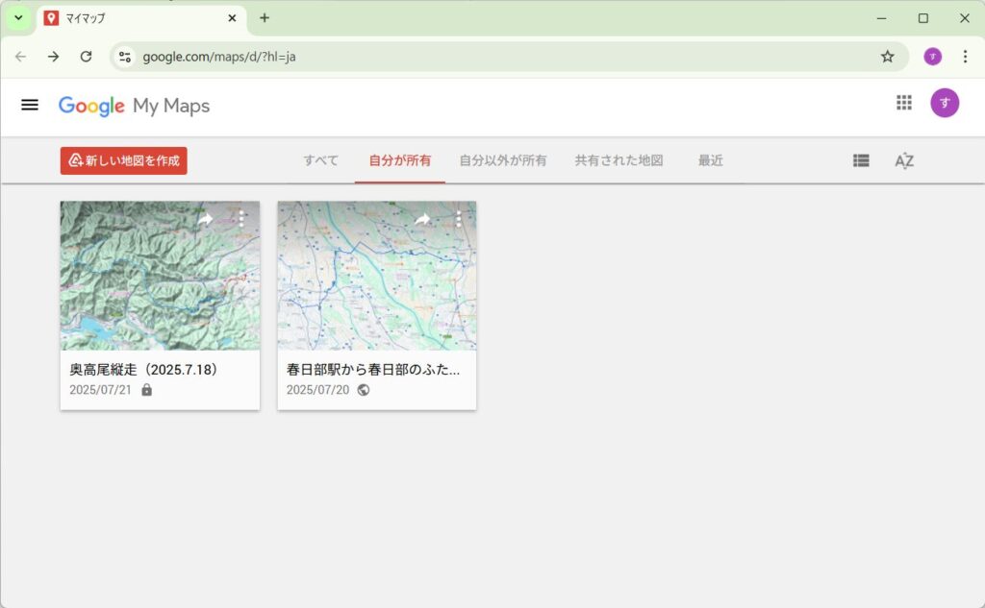Bookmark this page with star icon
The image size is (985, 608).
(887, 57)
